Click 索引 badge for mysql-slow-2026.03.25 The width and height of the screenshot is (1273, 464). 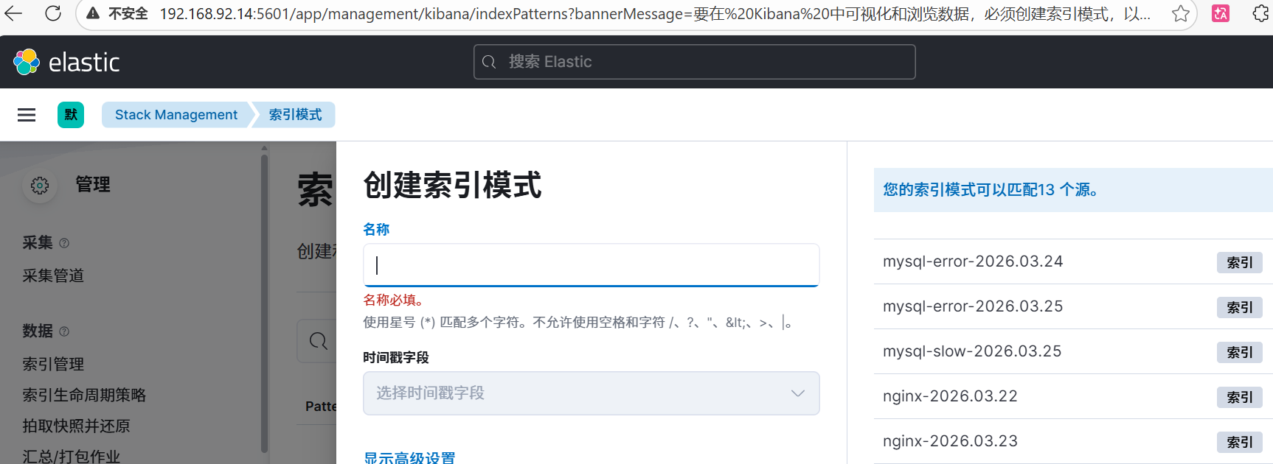coord(1240,352)
